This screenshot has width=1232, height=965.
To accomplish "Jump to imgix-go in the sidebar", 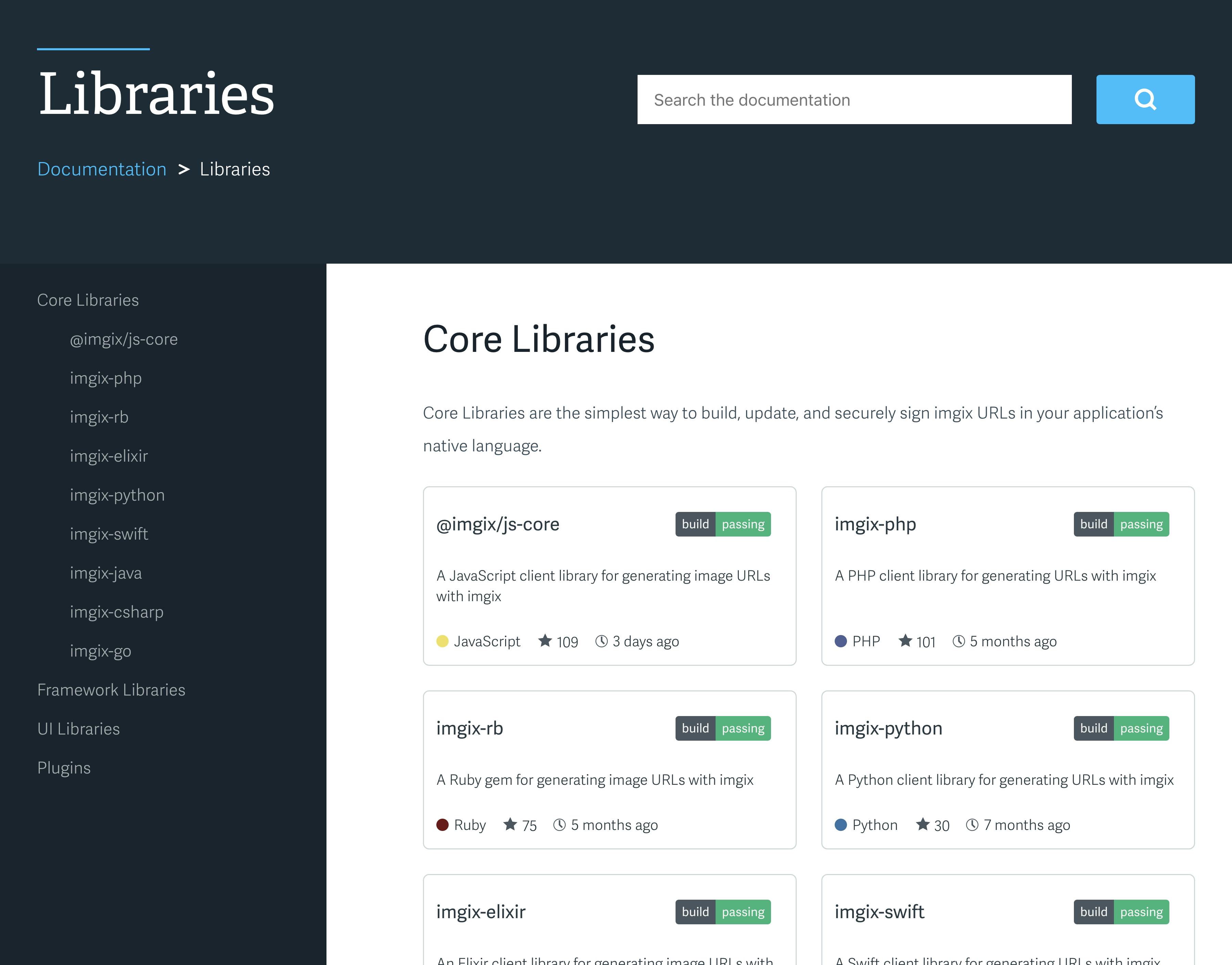I will pos(100,650).
